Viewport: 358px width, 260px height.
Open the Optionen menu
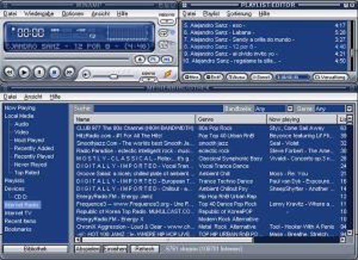tap(73, 14)
